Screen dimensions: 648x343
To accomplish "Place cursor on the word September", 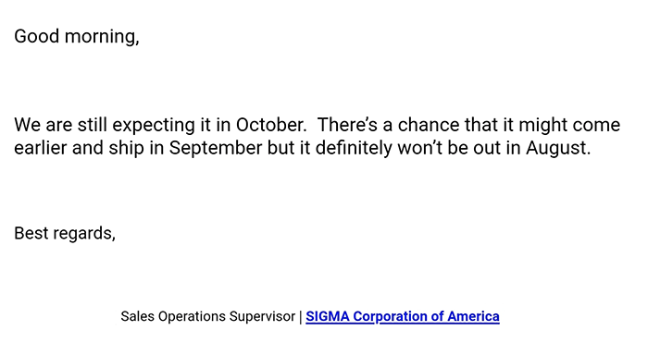I will 216,148.
